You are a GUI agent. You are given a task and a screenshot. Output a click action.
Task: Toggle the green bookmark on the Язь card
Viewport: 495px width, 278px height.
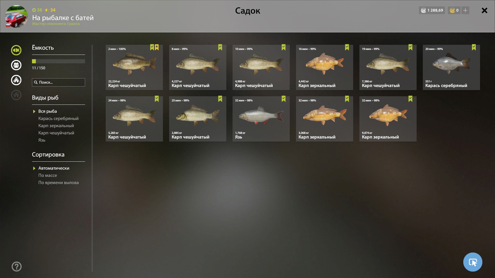(284, 99)
